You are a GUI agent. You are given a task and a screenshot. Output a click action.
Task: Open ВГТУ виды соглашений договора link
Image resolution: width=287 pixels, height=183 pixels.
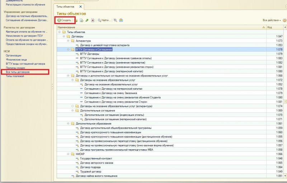pyautogui.click(x=25, y=64)
